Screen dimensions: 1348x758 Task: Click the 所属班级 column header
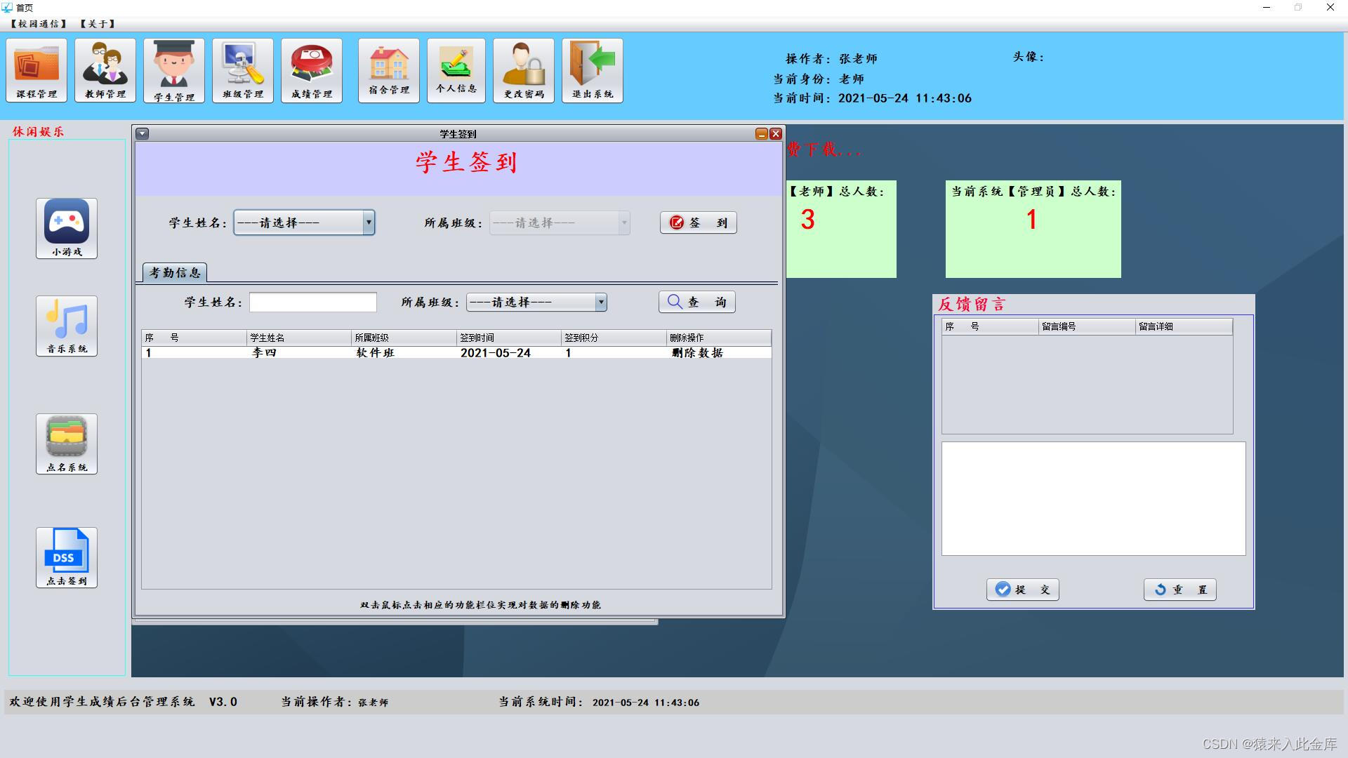pyautogui.click(x=404, y=338)
